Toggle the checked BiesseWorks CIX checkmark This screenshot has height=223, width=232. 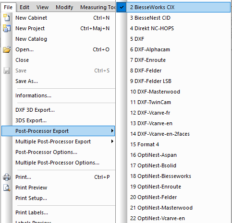[122, 7]
